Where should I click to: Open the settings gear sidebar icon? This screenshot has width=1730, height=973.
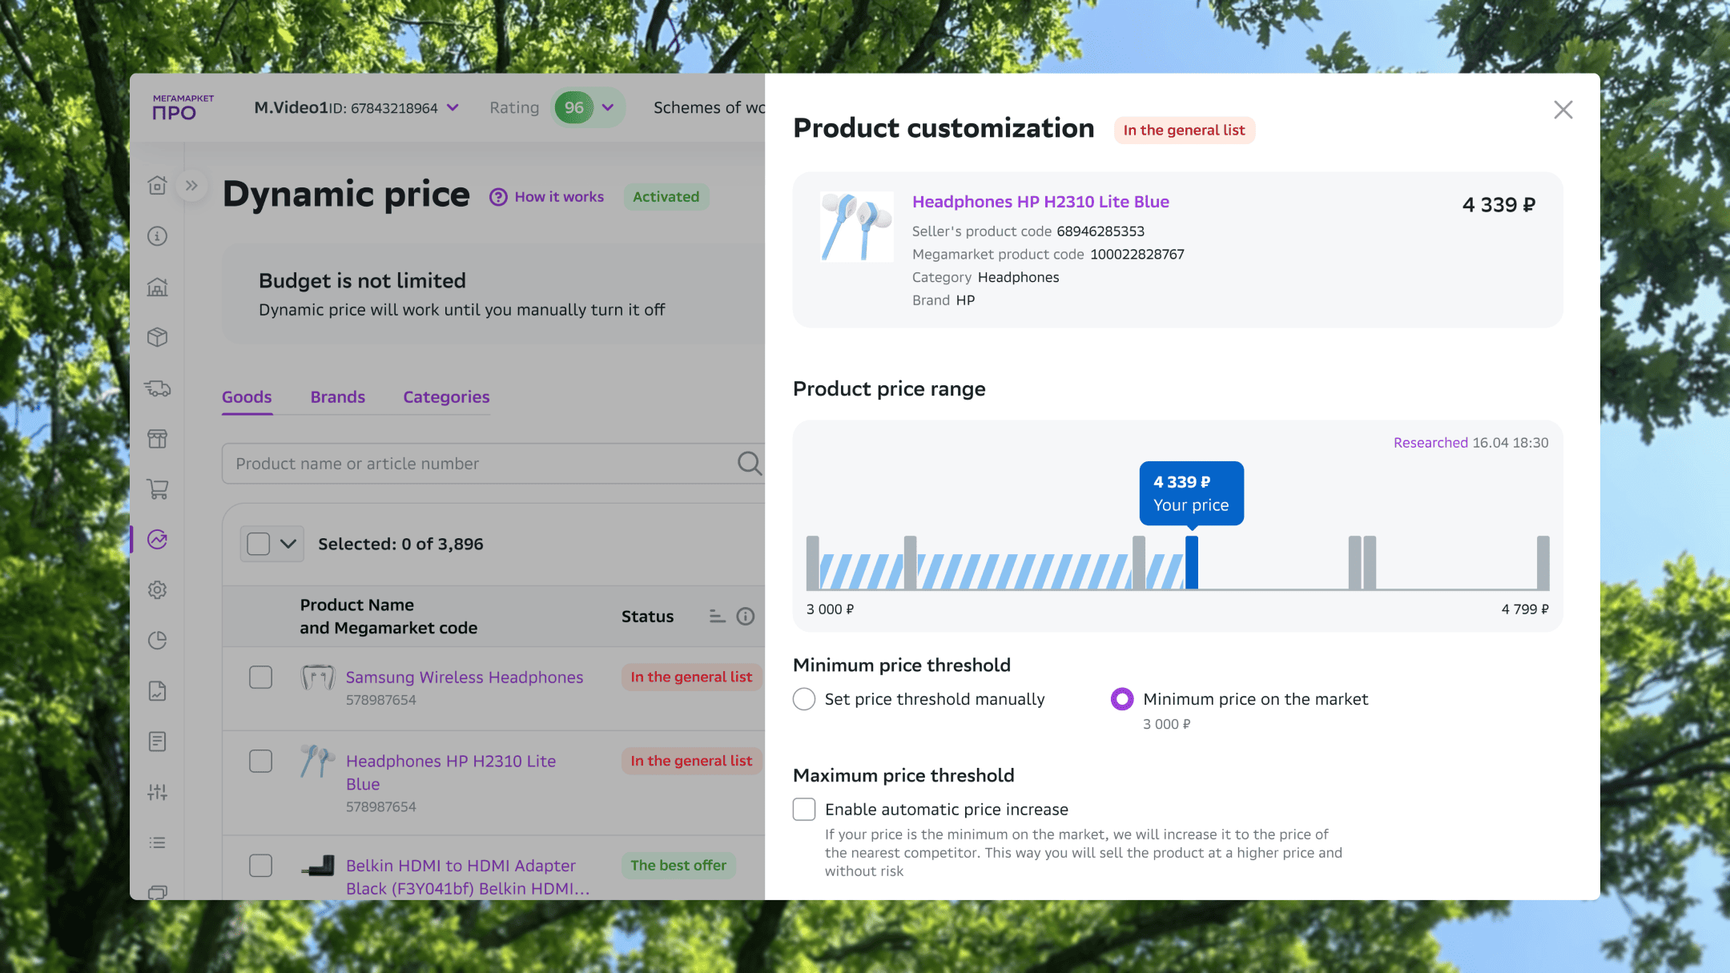point(157,590)
